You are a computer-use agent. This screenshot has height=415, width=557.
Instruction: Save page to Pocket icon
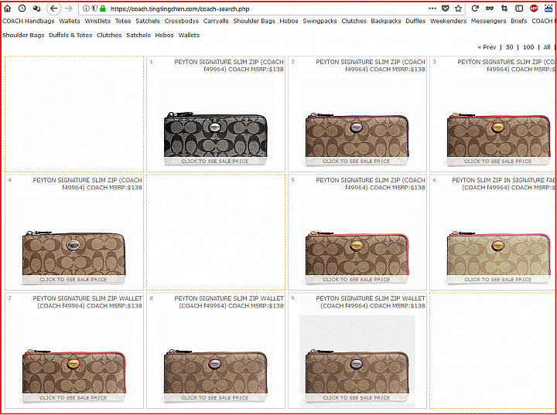(x=445, y=9)
